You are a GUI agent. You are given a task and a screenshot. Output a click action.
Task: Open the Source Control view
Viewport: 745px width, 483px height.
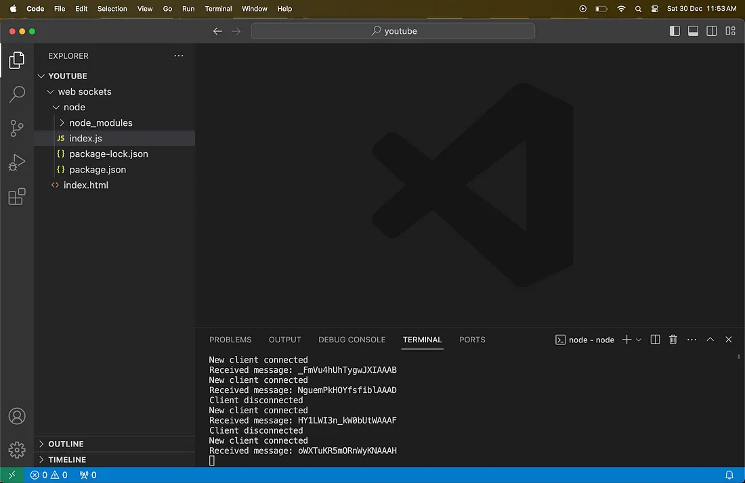pos(17,129)
